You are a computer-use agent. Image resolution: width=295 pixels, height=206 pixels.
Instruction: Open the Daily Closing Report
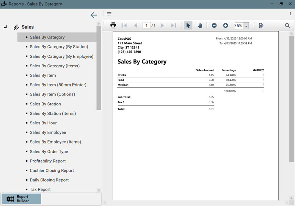(x=49, y=180)
